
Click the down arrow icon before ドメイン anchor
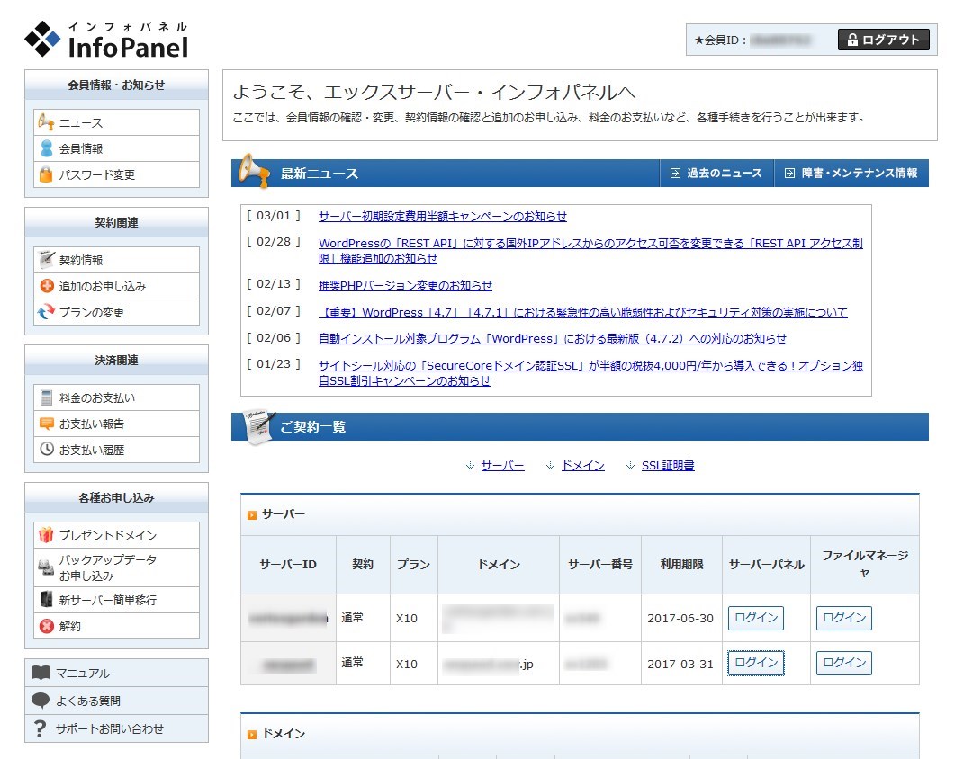click(550, 466)
